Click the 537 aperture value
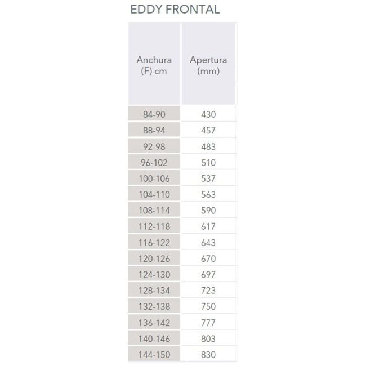This screenshot has width=366, height=366. (x=208, y=178)
